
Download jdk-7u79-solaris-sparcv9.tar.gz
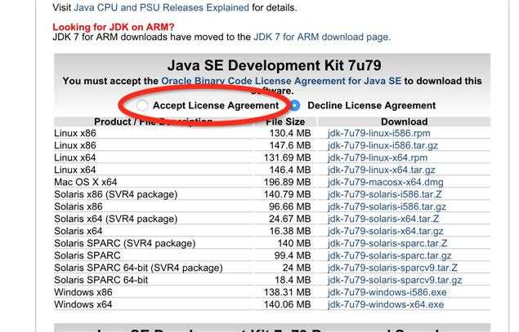[395, 280]
